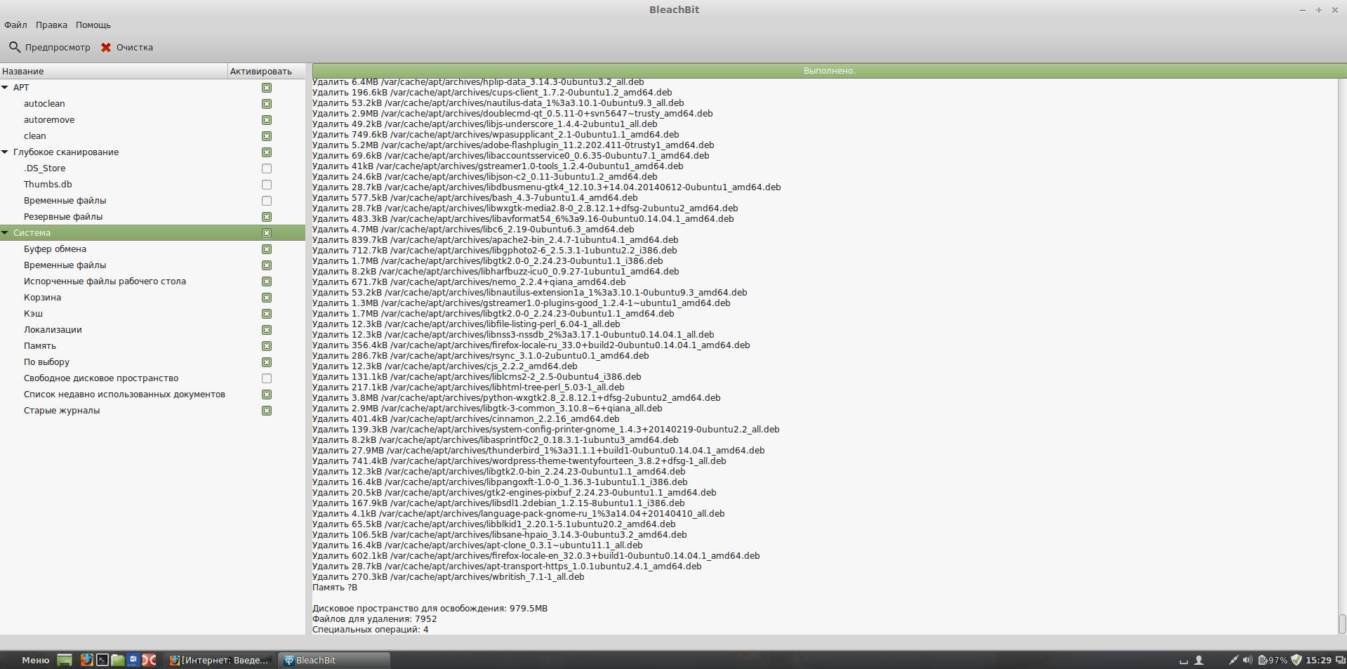Click the Очистка button label
The image size is (1347, 669).
(135, 48)
